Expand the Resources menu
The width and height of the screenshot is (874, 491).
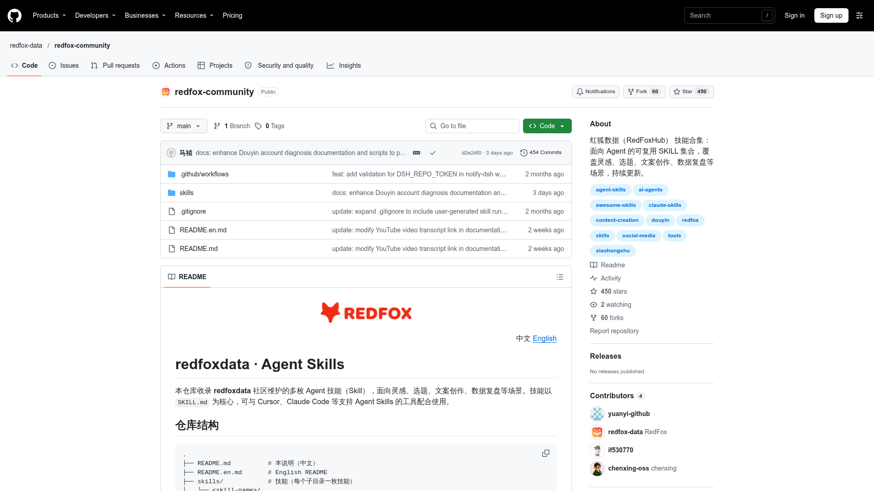tap(194, 15)
